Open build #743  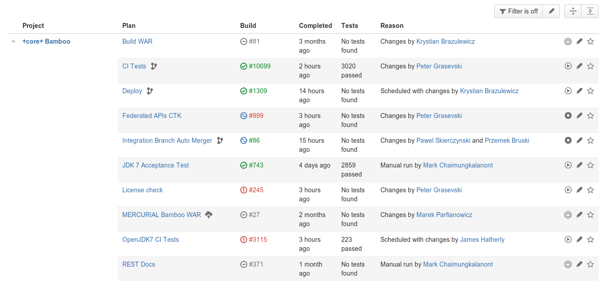coord(256,165)
